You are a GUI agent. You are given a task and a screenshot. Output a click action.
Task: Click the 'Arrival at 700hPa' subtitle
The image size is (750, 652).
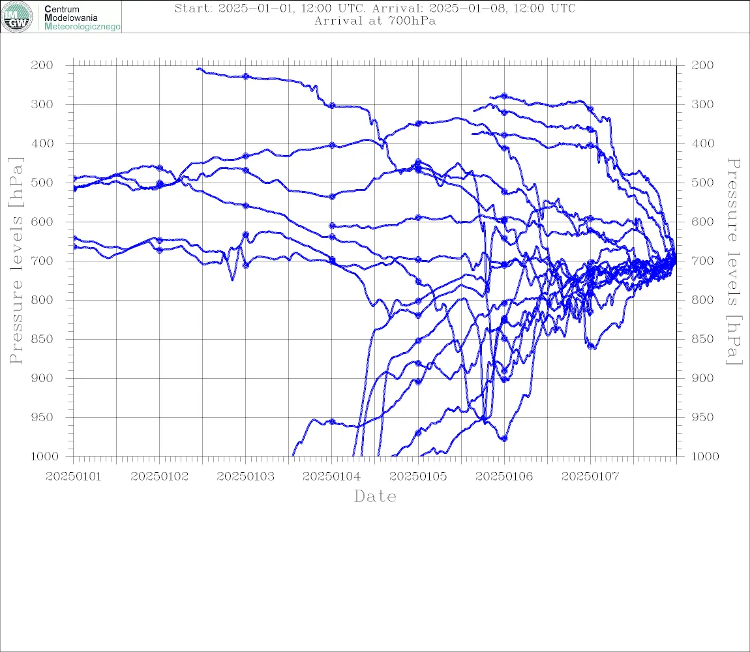tap(375, 21)
